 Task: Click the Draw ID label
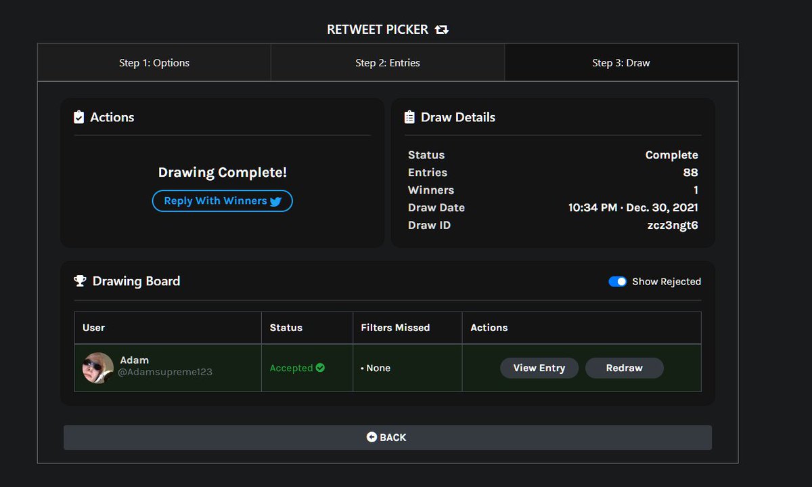pos(429,225)
